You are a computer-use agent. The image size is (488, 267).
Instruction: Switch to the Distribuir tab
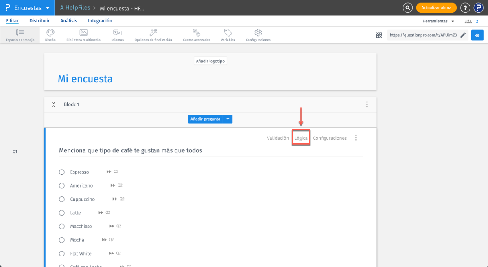point(39,21)
